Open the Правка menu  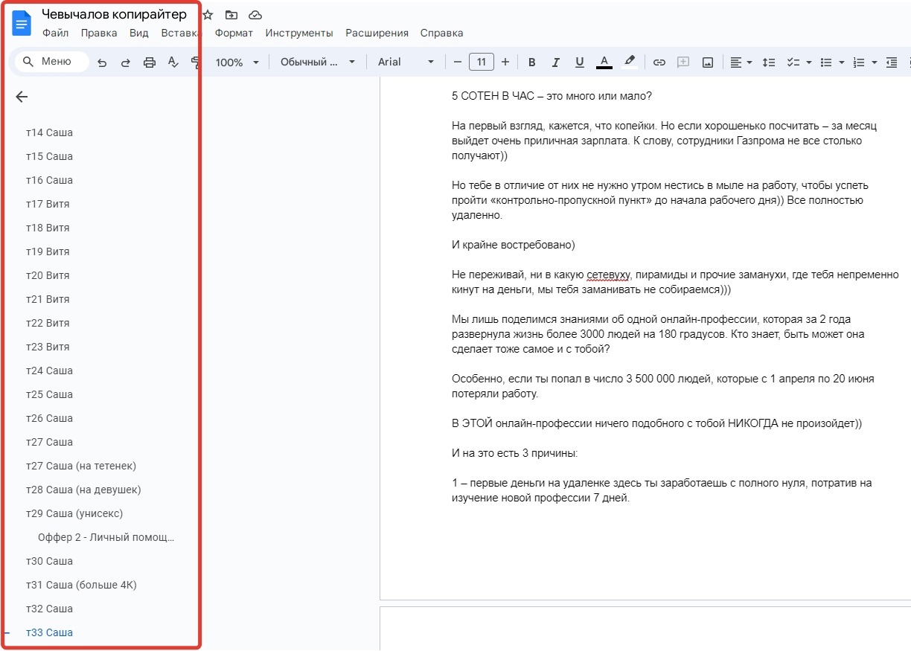coord(99,33)
